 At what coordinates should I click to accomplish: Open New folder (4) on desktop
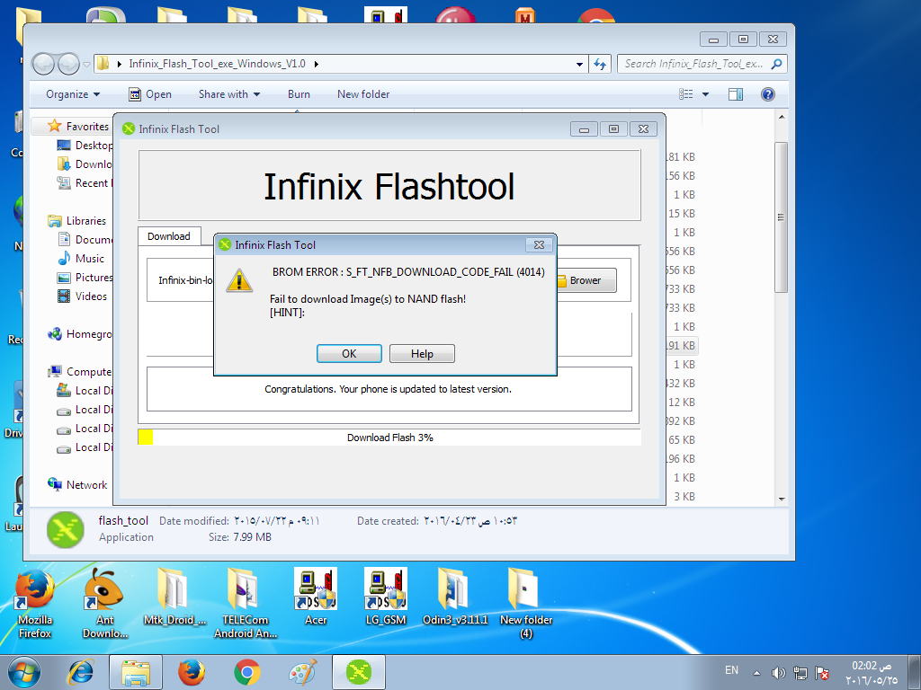[525, 605]
